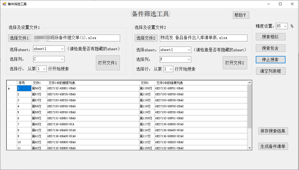Start 搜索相似 search
The height and width of the screenshot is (170, 299).
point(270,37)
